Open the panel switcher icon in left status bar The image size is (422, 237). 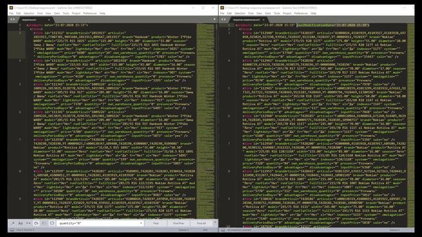pyautogui.click(x=12, y=230)
